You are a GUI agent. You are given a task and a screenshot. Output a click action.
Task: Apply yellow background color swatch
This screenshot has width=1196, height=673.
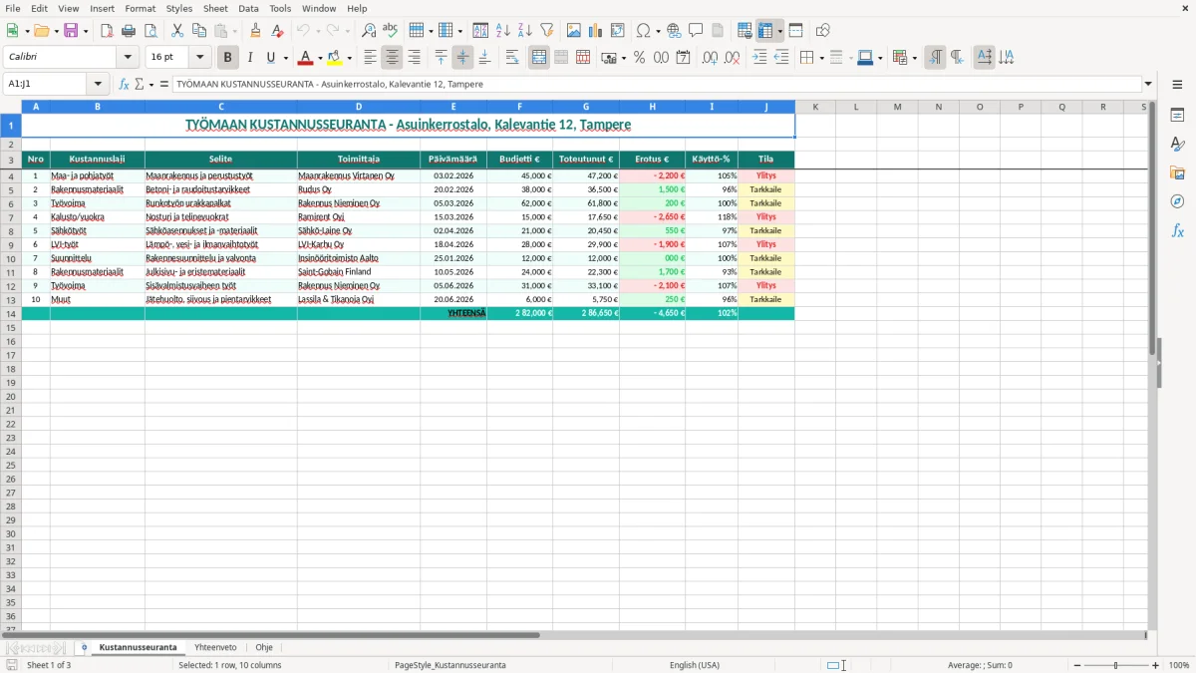pos(335,59)
